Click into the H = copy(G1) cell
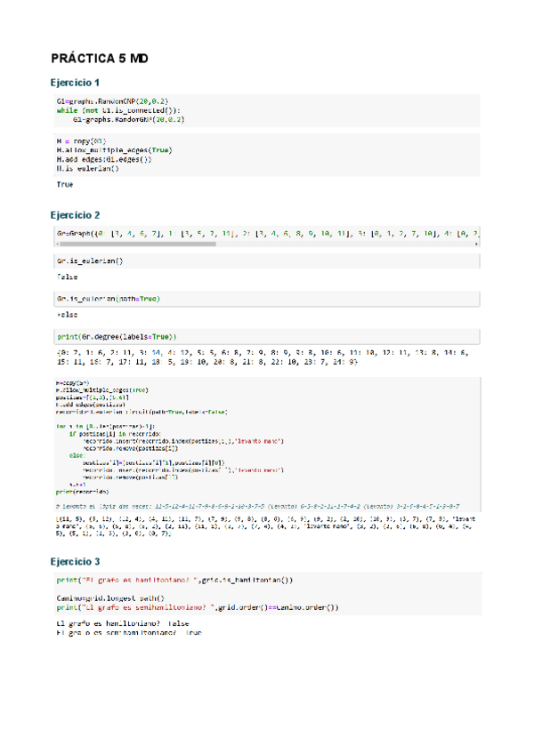 point(267,154)
